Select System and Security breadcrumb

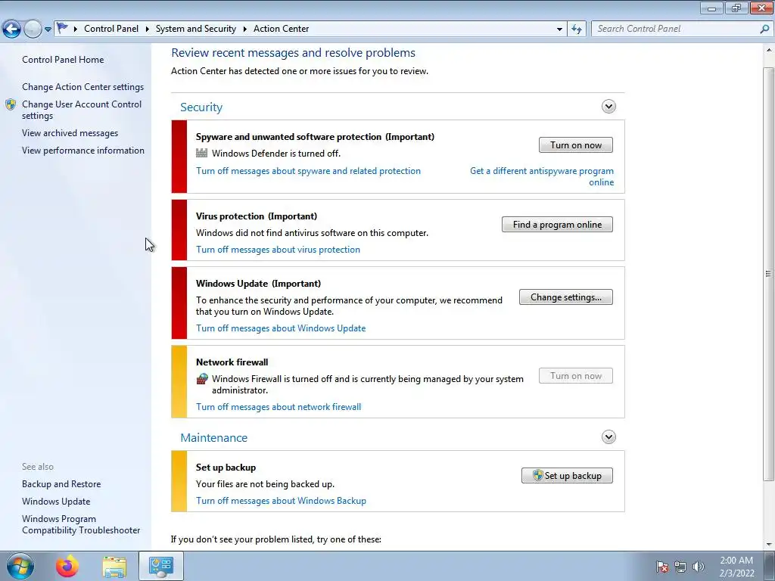(x=196, y=29)
